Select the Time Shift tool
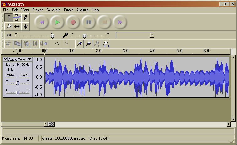Image resolution: width=237 pixels, height=145 pixels. [x=17, y=26]
